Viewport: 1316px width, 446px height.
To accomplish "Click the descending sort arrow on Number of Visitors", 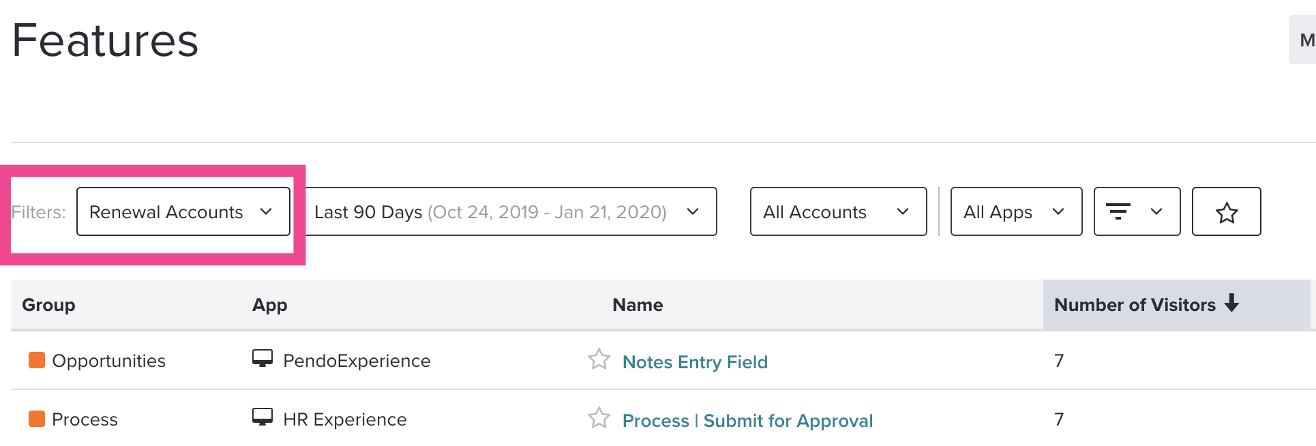I will pyautogui.click(x=1231, y=303).
